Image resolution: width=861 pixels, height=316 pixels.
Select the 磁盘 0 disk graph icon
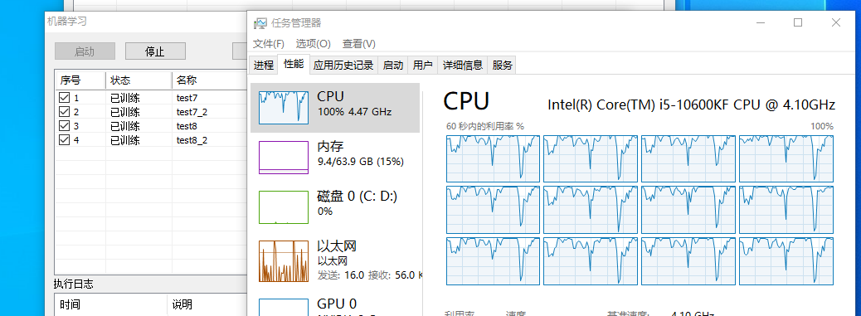(x=284, y=207)
